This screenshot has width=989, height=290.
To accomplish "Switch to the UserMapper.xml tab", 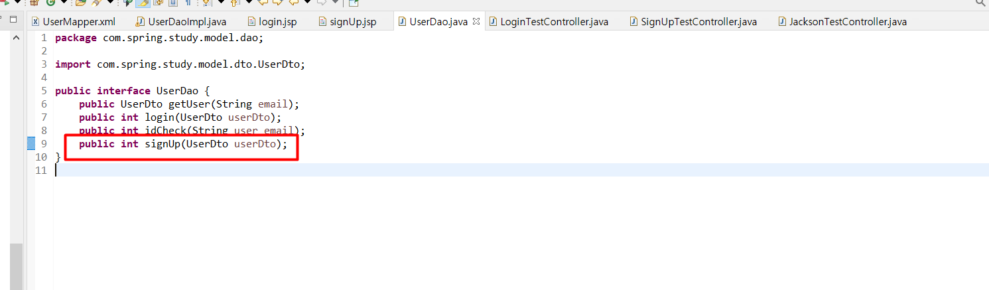I will point(73,22).
